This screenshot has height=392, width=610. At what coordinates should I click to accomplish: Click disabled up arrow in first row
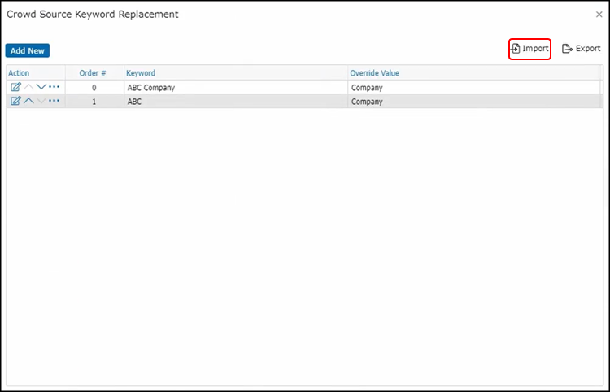28,87
